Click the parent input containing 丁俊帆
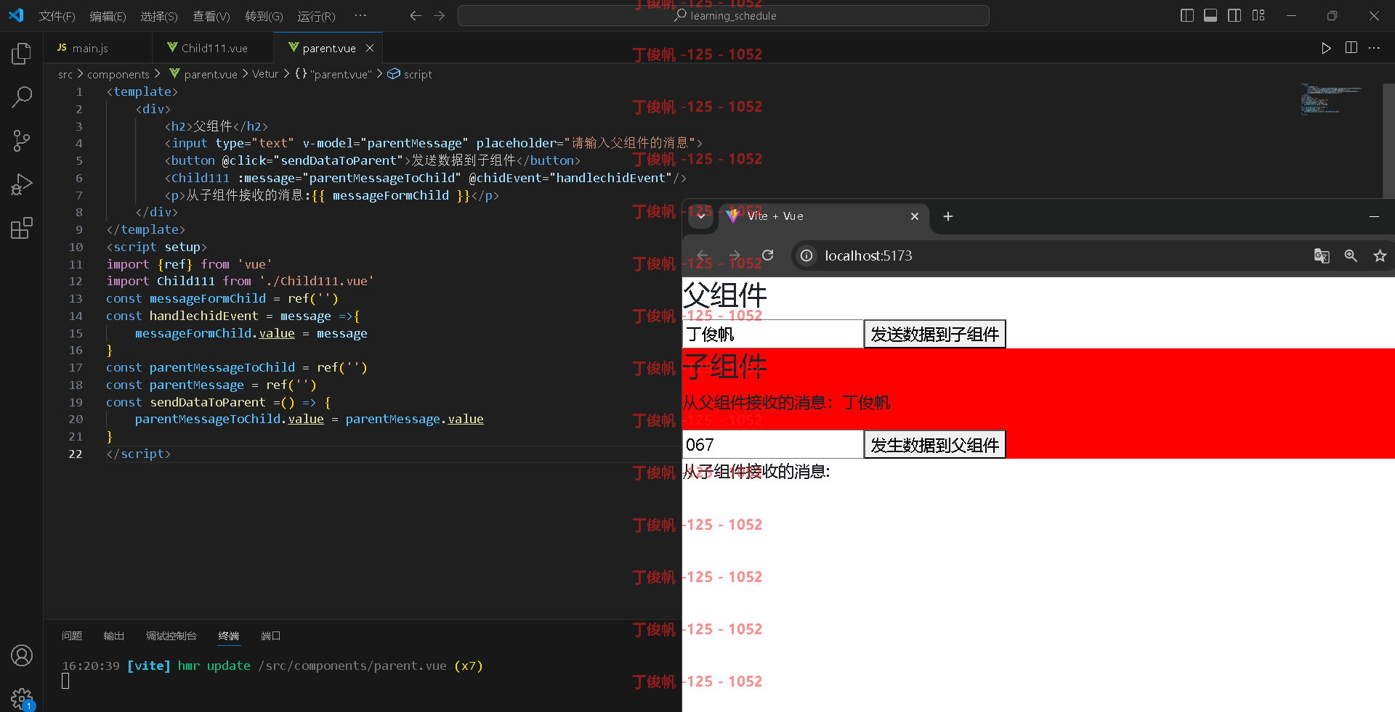The width and height of the screenshot is (1395, 712). pos(772,334)
